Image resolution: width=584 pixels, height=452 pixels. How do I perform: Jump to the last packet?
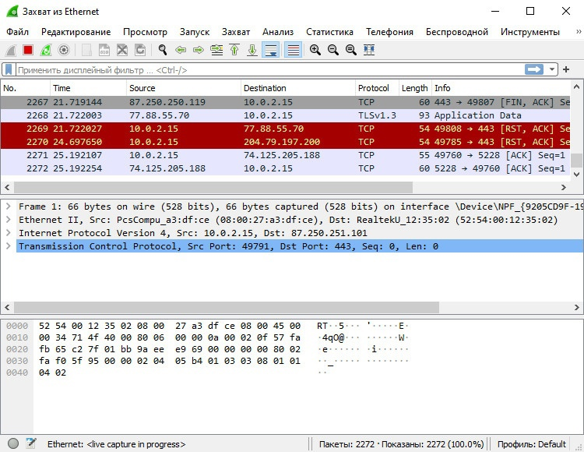click(x=252, y=50)
